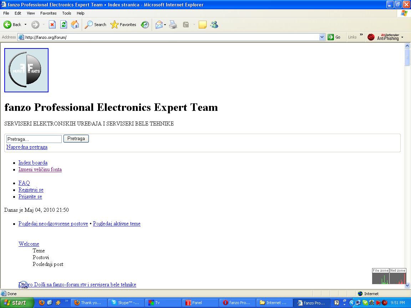Follow the Napredna pretraga link

click(x=27, y=147)
